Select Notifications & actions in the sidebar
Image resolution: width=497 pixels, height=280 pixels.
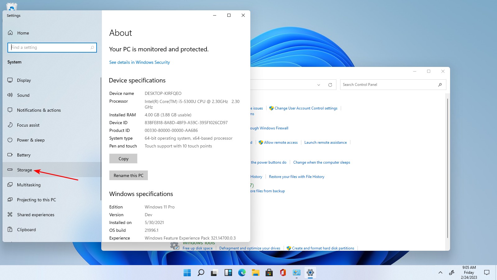(x=52, y=110)
